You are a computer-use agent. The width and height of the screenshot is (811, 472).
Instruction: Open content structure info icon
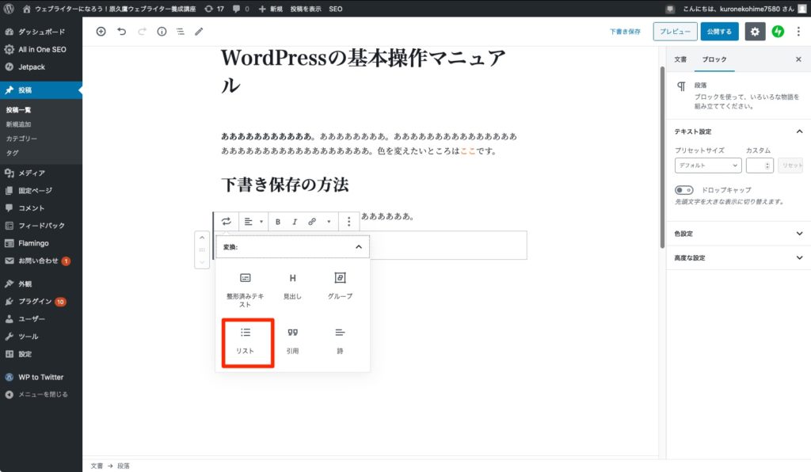point(162,32)
